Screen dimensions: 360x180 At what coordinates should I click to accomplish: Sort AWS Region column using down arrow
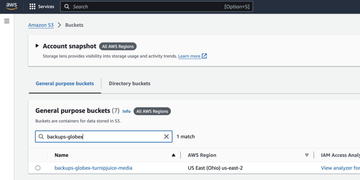point(307,155)
